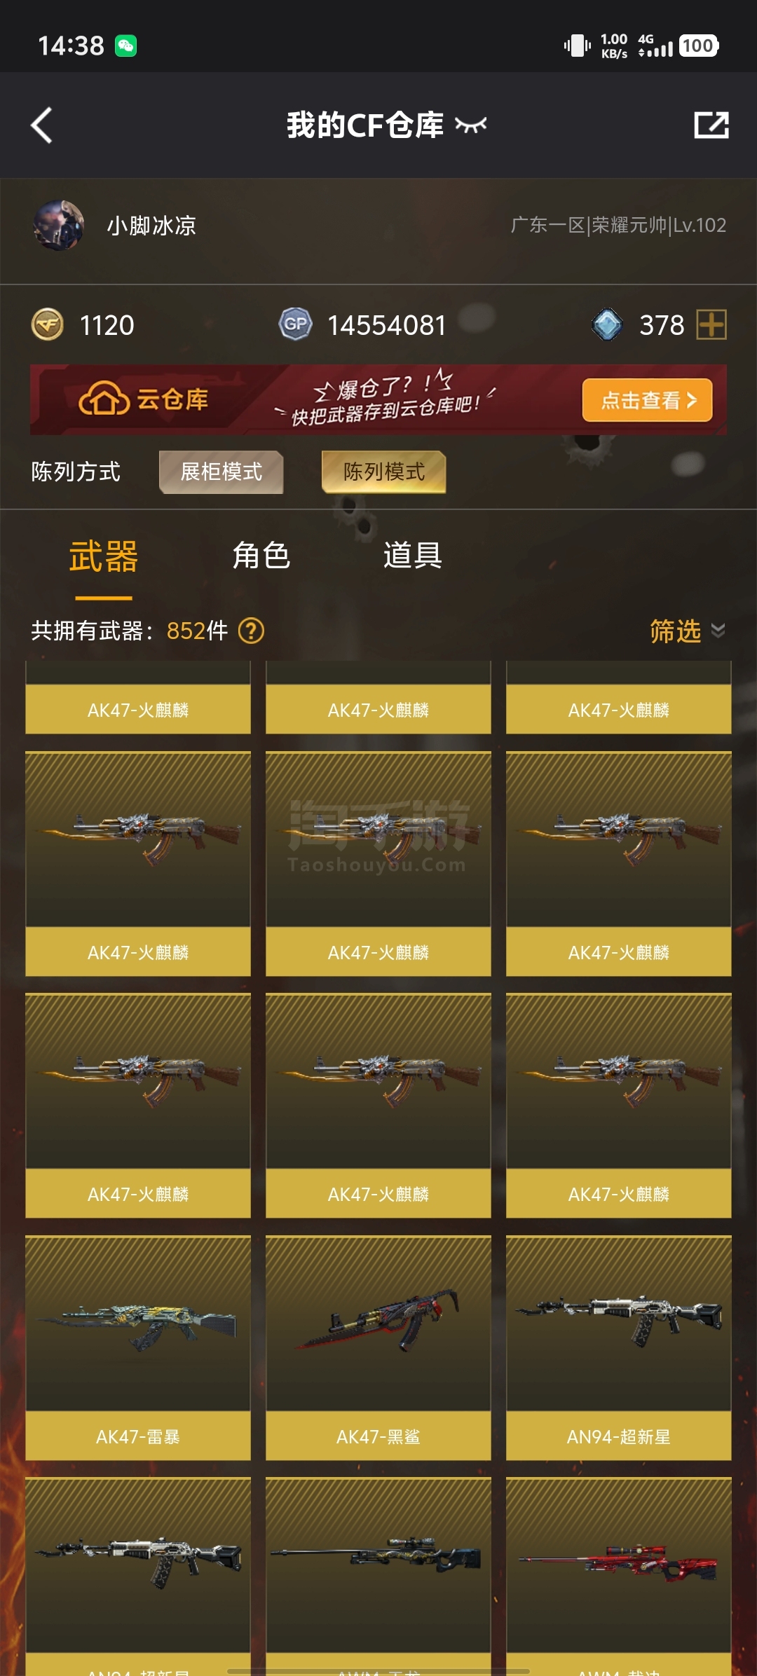Tap the cloud warehouse 云仓库 icon

104,399
